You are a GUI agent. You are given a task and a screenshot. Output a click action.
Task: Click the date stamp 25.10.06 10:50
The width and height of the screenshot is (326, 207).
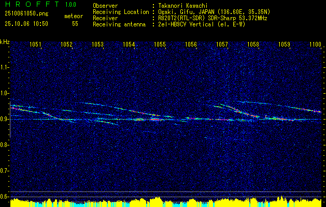[26, 24]
